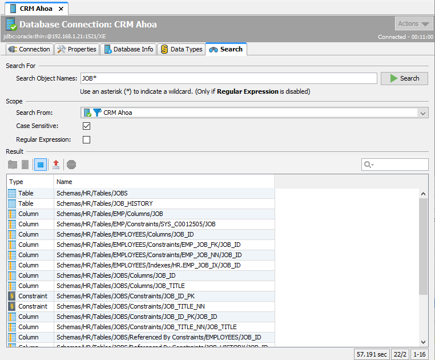Image resolution: width=435 pixels, height=360 pixels.
Task: Click the database connection icon in header
Action: pos(11,24)
